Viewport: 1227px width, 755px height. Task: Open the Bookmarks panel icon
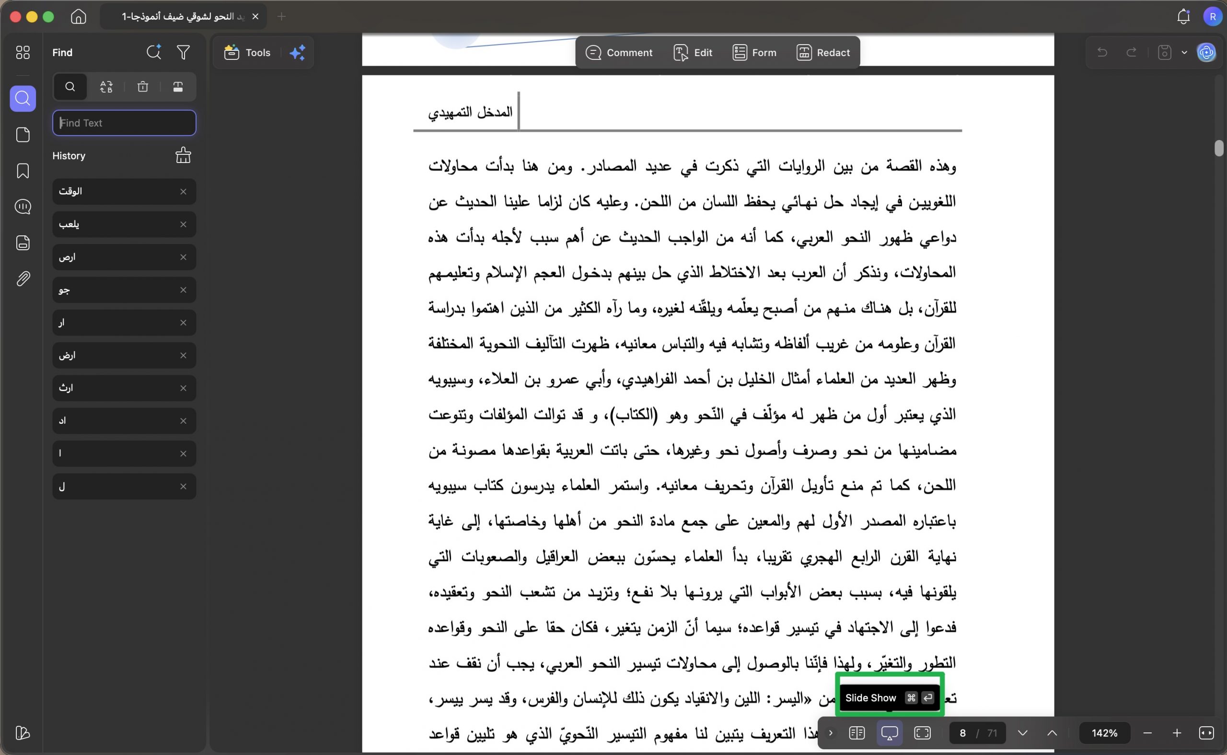(x=23, y=171)
